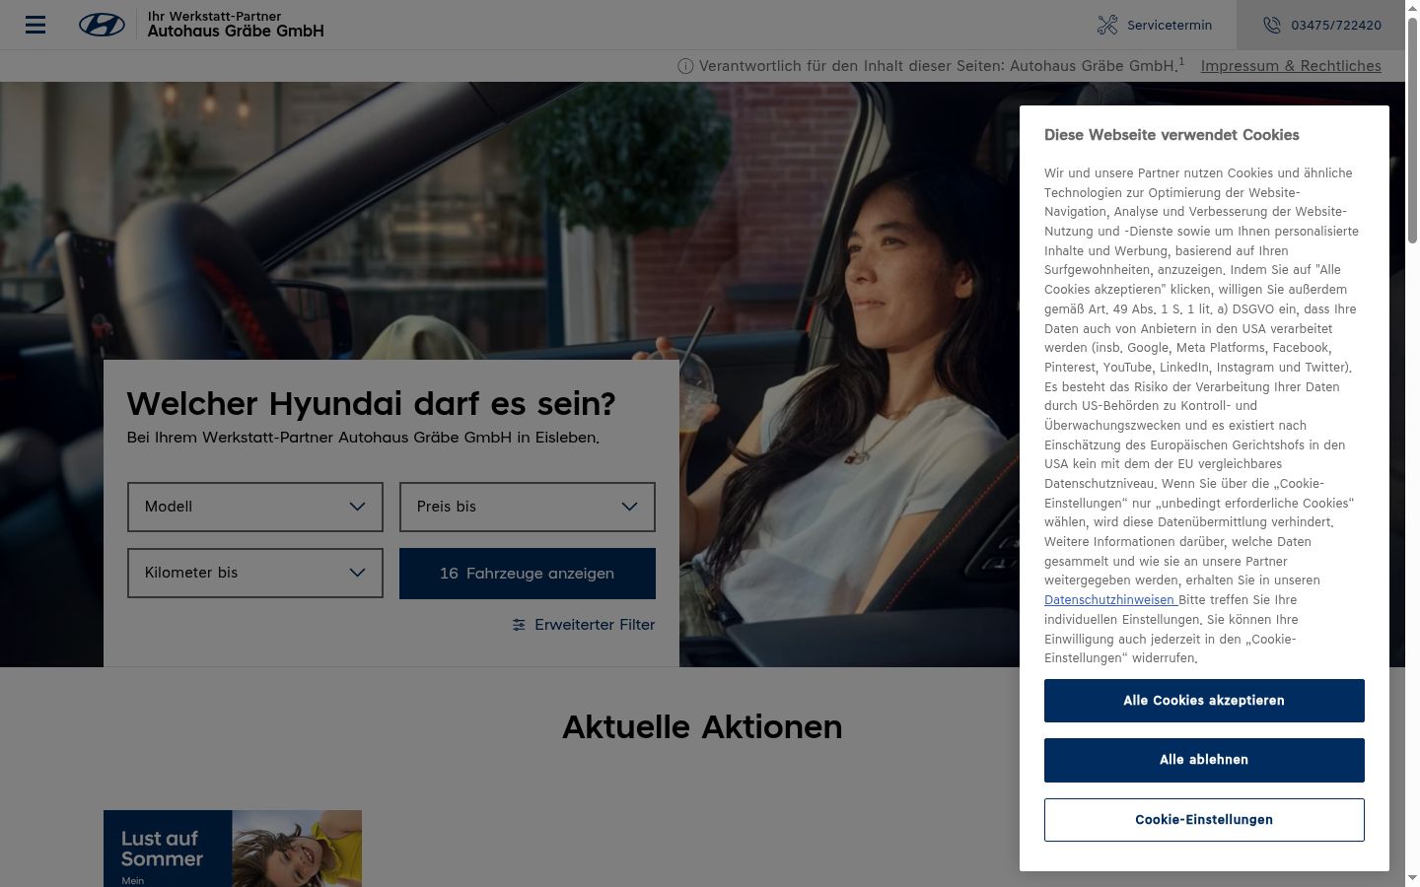Click the scrollbar down arrow
1420x887 pixels.
coord(1412,878)
